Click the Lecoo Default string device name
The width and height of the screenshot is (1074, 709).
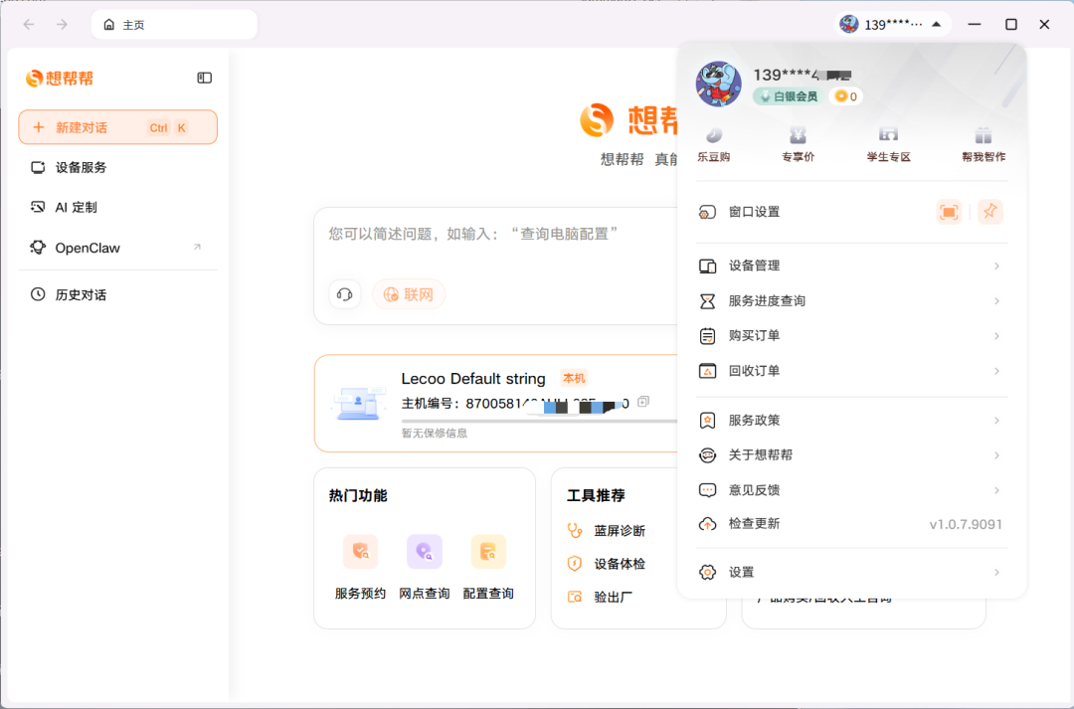(473, 378)
